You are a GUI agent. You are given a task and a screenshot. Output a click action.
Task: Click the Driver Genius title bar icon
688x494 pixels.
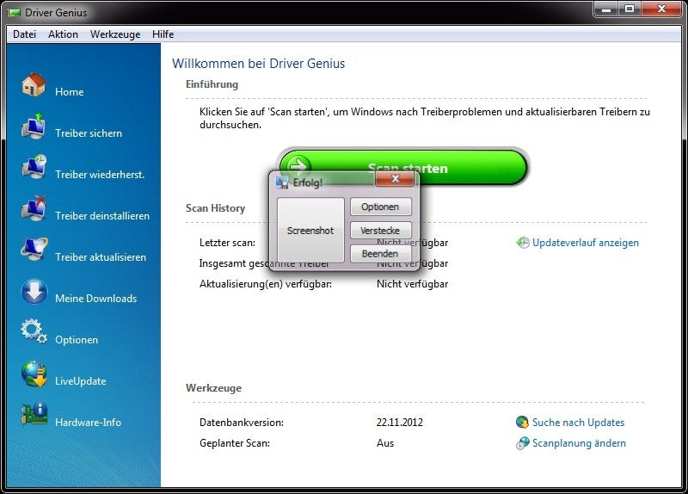[x=14, y=13]
